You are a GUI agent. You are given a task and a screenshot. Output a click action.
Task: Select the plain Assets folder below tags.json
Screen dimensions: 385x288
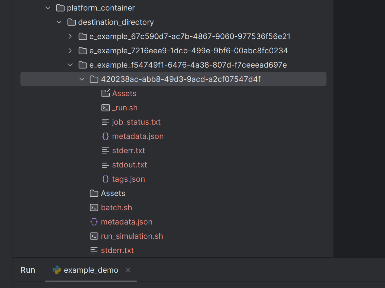click(x=113, y=193)
